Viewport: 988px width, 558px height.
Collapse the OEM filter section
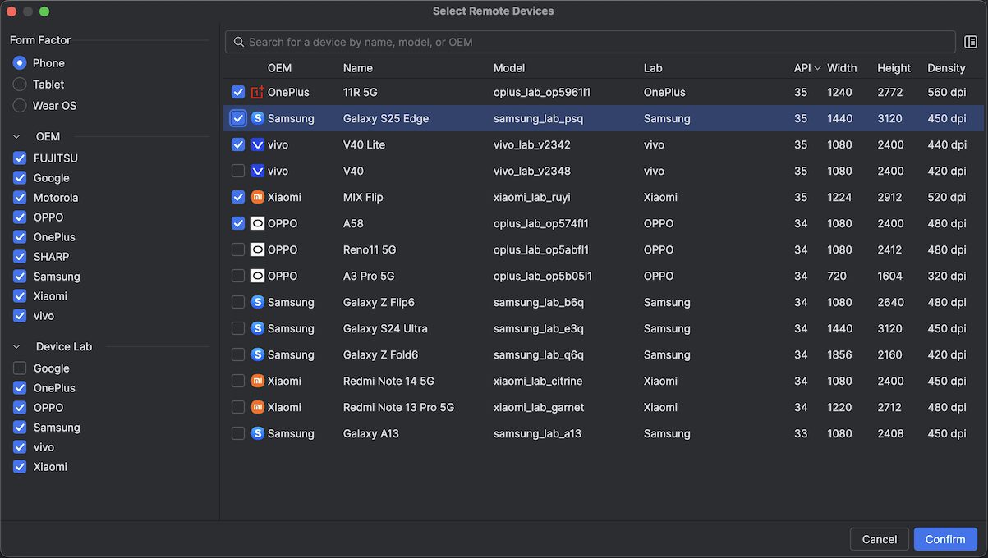pyautogui.click(x=17, y=137)
